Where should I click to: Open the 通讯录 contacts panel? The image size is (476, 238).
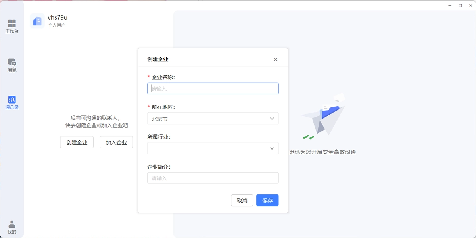(x=12, y=102)
